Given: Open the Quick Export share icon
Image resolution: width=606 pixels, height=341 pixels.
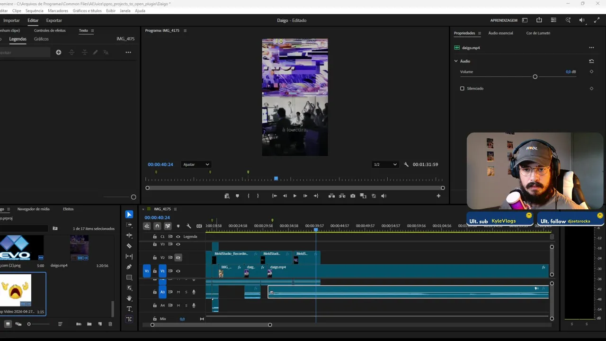Looking at the screenshot, I should (539, 20).
